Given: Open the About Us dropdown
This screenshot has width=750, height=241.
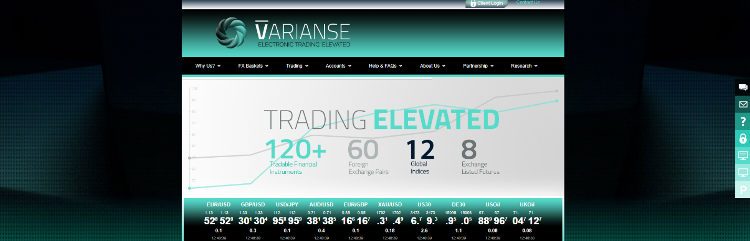Looking at the screenshot, I should (x=433, y=66).
